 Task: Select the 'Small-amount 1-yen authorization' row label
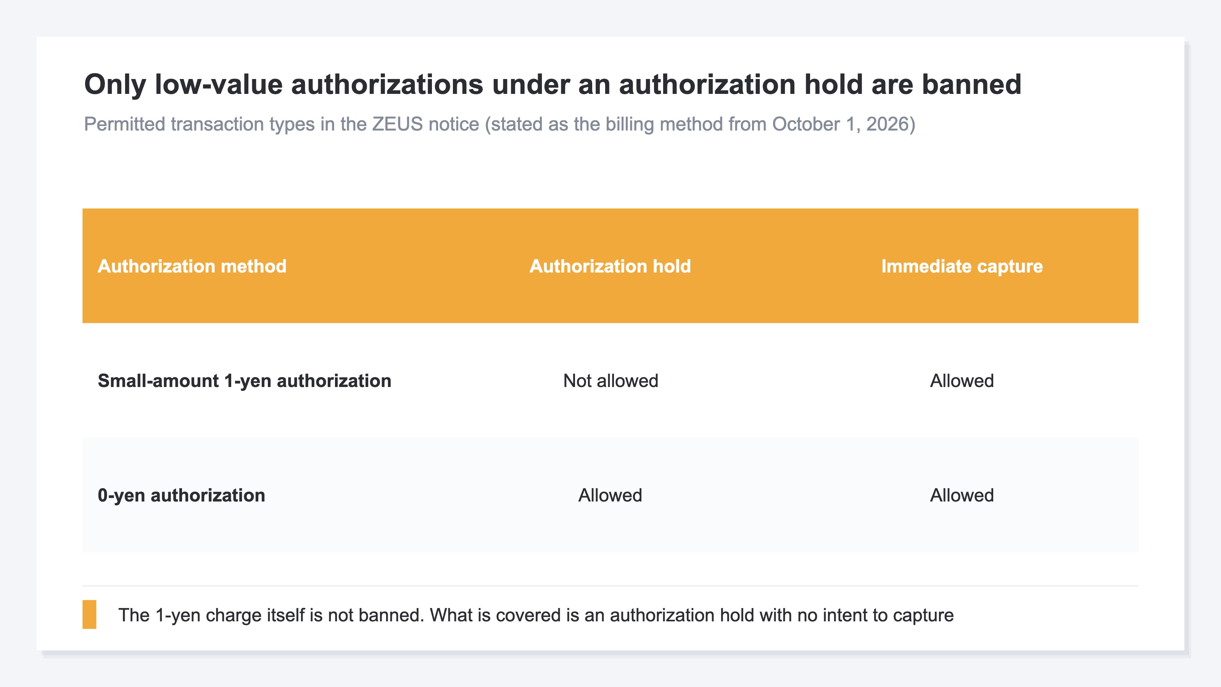245,381
